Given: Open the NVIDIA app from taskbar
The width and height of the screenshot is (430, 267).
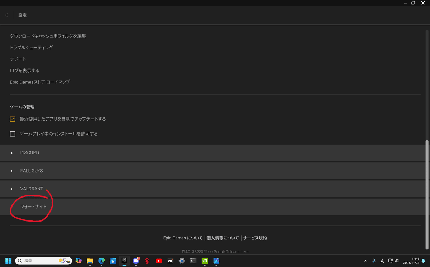Looking at the screenshot, I should (205, 261).
